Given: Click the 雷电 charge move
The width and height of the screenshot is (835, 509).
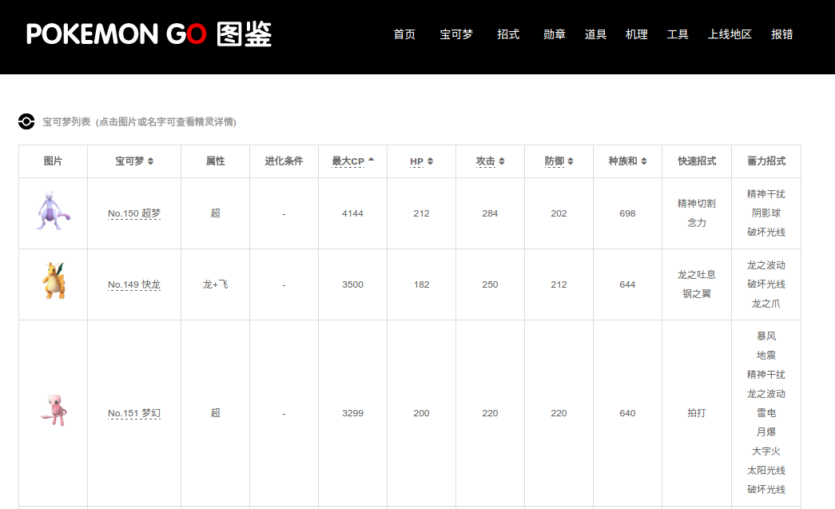Looking at the screenshot, I should 765,412.
